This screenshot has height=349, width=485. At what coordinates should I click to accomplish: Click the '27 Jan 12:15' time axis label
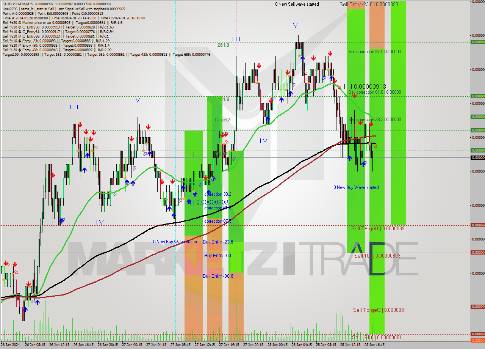click(x=205, y=345)
